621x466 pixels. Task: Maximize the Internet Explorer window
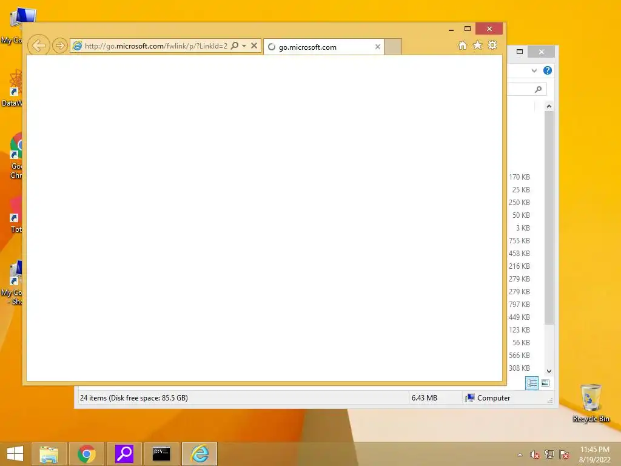[468, 29]
